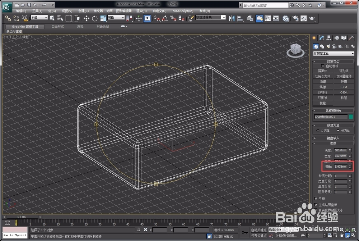The width and height of the screenshot is (359, 241).
Task: Collapse the 创建方法 rollout
Action: click(333, 126)
